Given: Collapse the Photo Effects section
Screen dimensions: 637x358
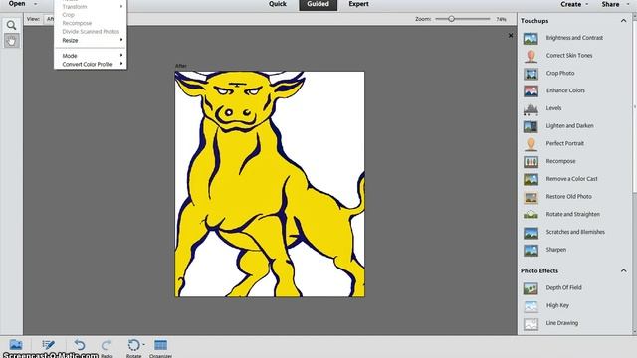Looking at the screenshot, I should click(x=624, y=270).
